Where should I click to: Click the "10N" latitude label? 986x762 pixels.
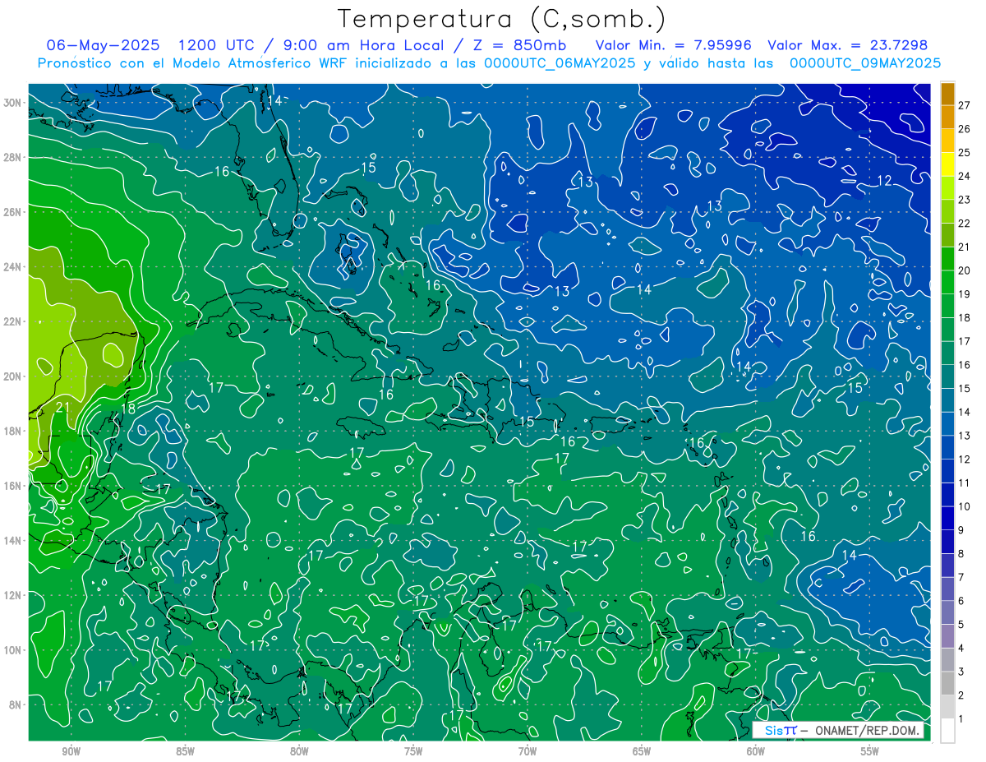point(12,650)
